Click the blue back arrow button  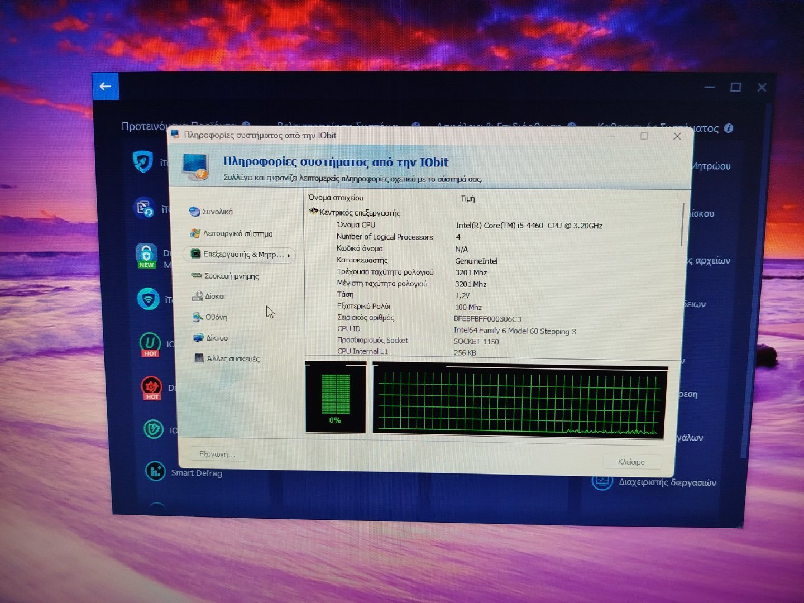click(106, 87)
